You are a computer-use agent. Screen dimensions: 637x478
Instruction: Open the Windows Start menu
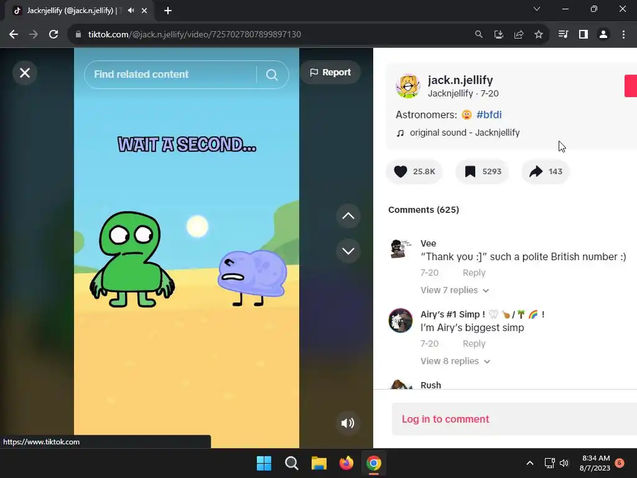(264, 463)
